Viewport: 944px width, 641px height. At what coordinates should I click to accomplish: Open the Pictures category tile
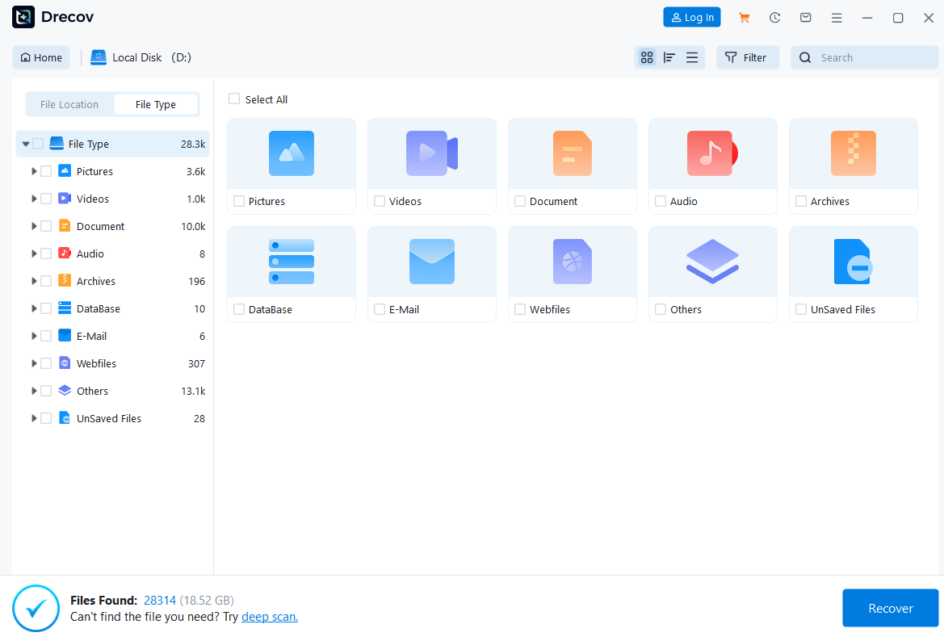(292, 153)
